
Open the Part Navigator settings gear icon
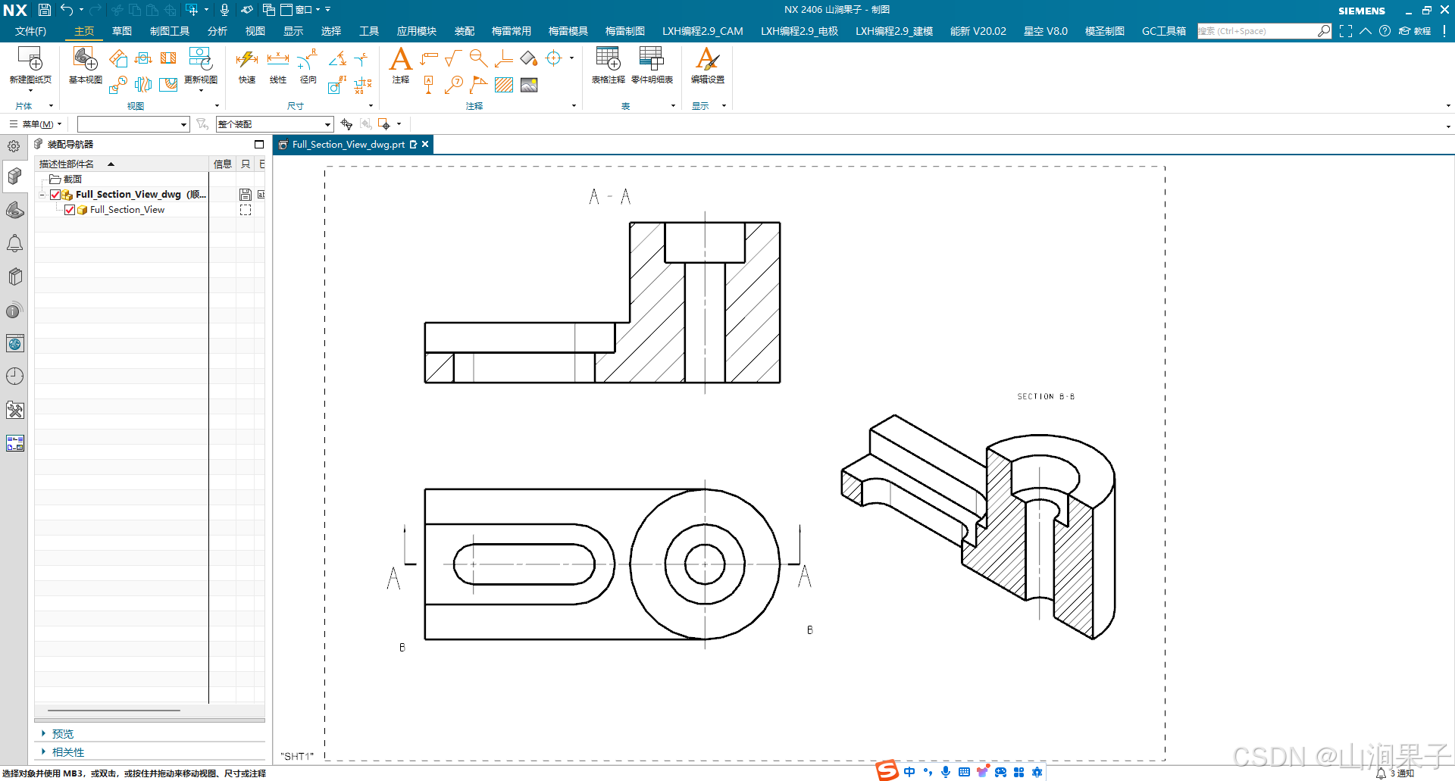coord(14,146)
